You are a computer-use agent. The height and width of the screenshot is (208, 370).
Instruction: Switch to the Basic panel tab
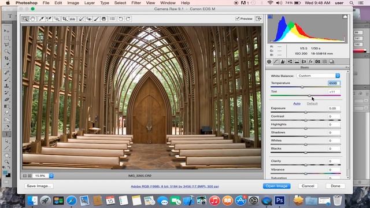269,62
